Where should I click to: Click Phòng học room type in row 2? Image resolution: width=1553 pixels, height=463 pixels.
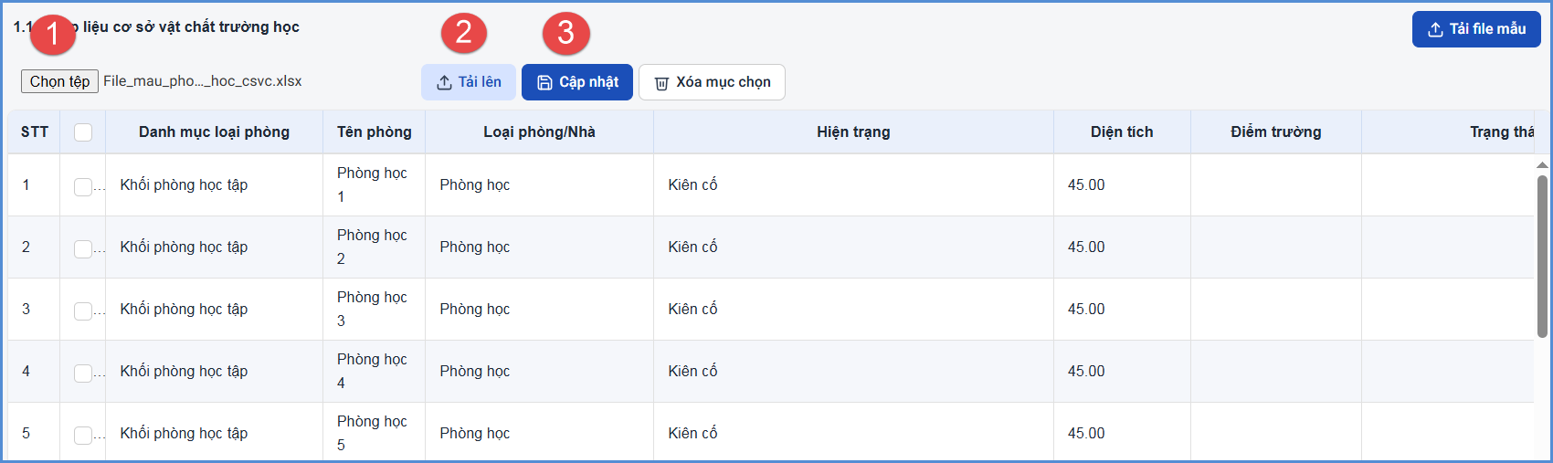[x=474, y=247]
